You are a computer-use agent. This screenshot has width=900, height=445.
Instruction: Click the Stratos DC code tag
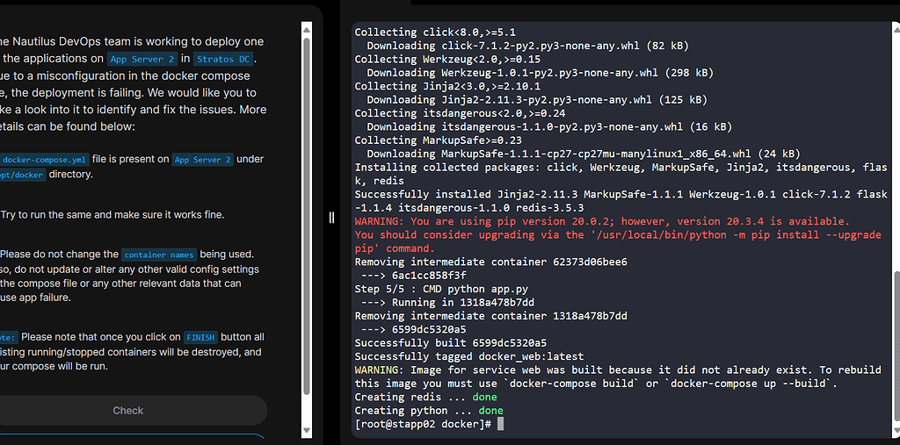[225, 60]
